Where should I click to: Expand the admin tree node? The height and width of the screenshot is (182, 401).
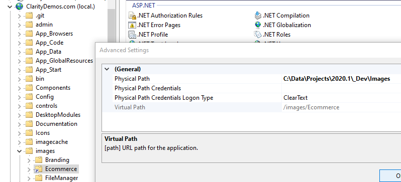point(20,25)
